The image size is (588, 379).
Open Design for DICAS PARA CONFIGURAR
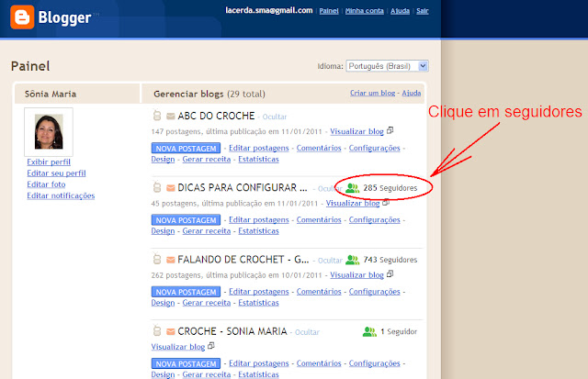point(163,231)
